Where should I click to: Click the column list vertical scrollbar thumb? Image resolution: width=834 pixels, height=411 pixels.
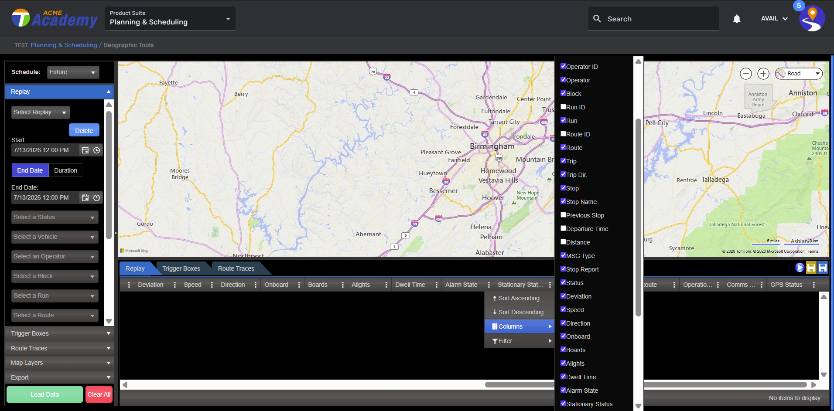point(639,217)
